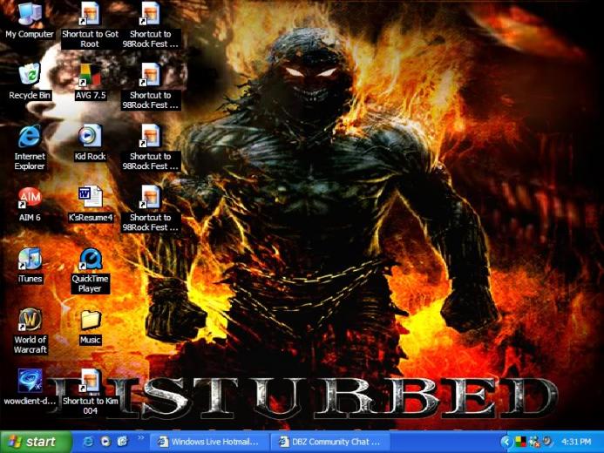Screen dimensions: 604x453
Task: Click the Messenger tray icon with red X
Action: 534,442
